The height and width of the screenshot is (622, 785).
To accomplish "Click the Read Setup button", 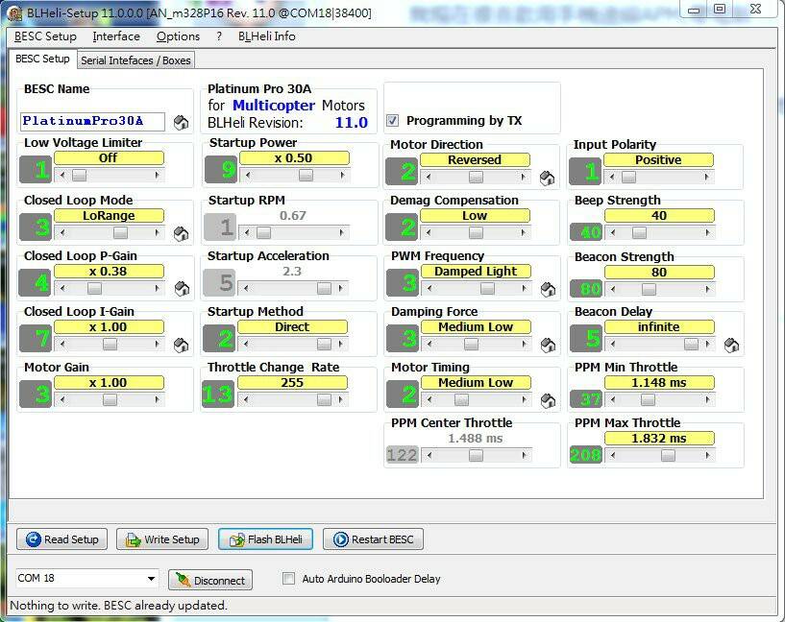I will pyautogui.click(x=62, y=539).
